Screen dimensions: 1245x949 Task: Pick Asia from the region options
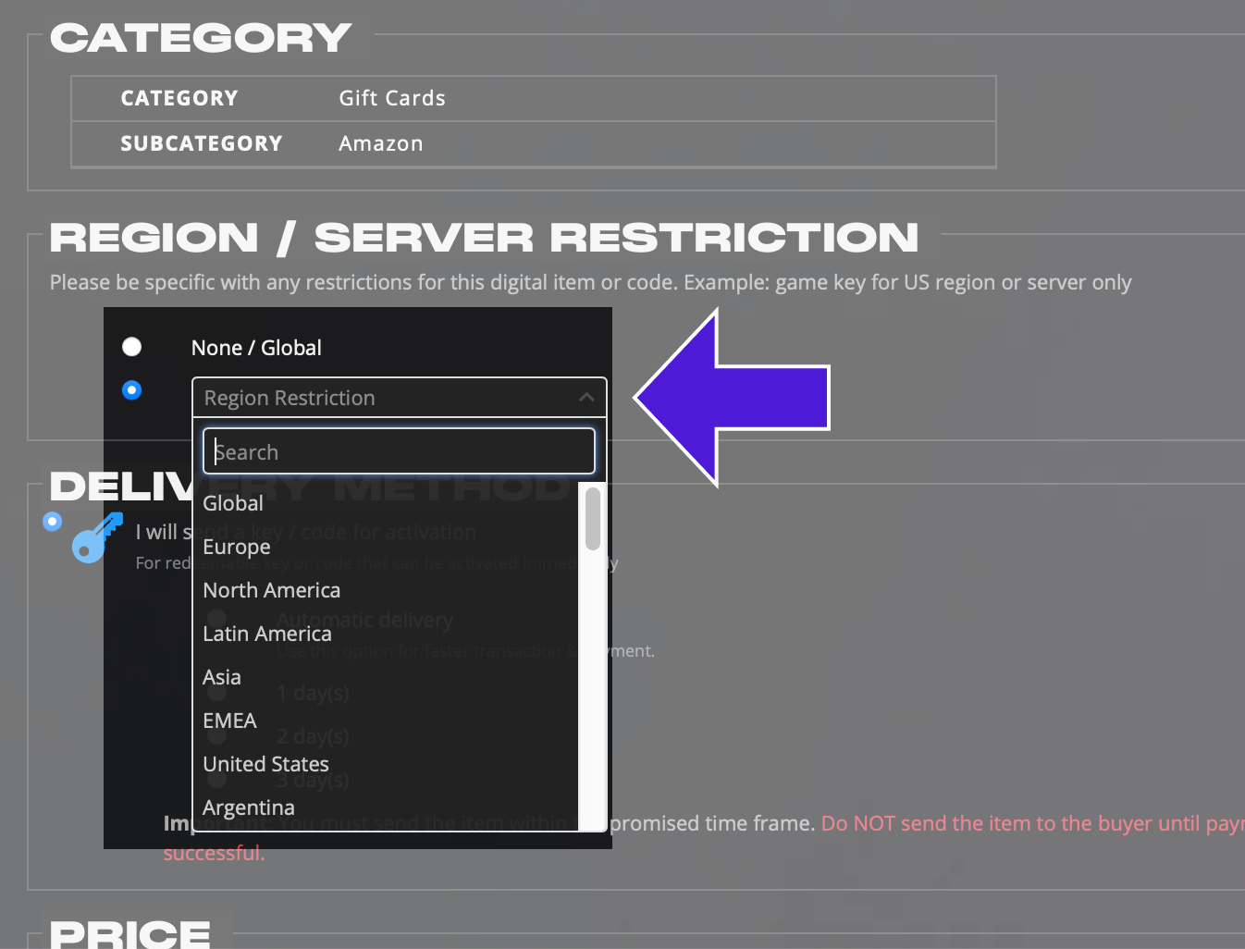(222, 677)
